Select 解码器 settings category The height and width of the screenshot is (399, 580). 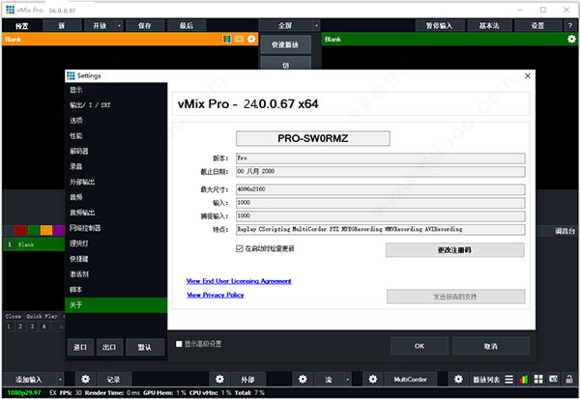pyautogui.click(x=116, y=152)
